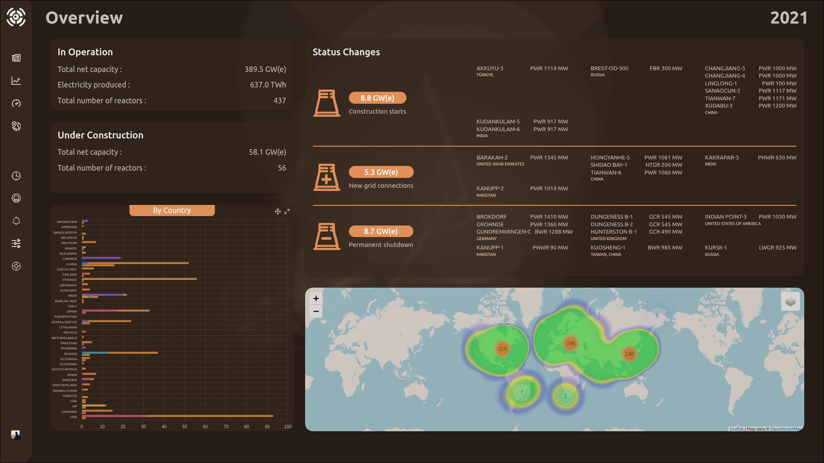This screenshot has width=824, height=463.
Task: Expand By Country chart to fullscreen
Action: 287,211
